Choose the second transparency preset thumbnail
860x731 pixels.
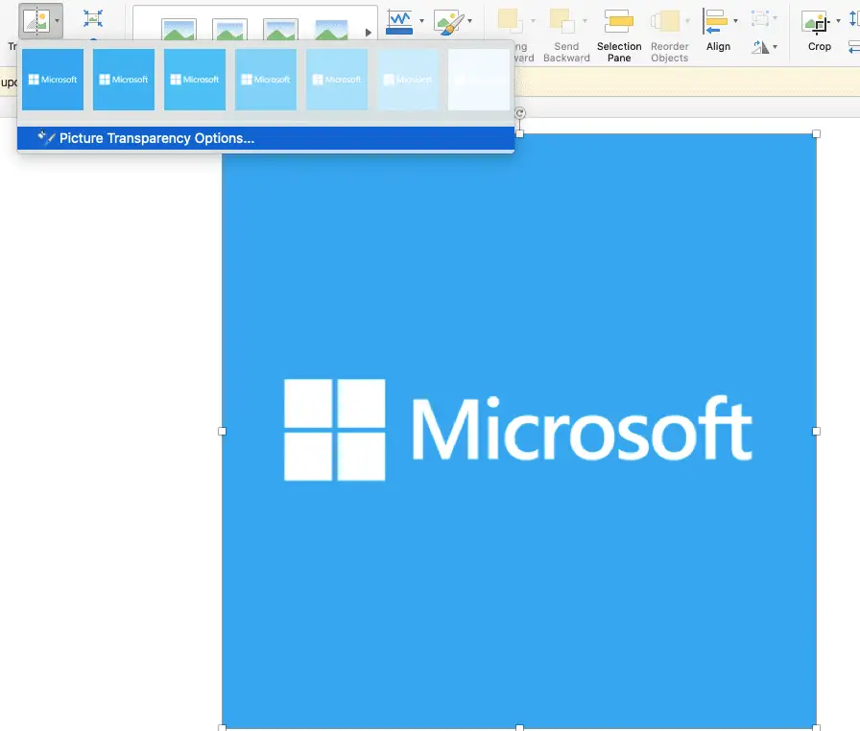(124, 80)
